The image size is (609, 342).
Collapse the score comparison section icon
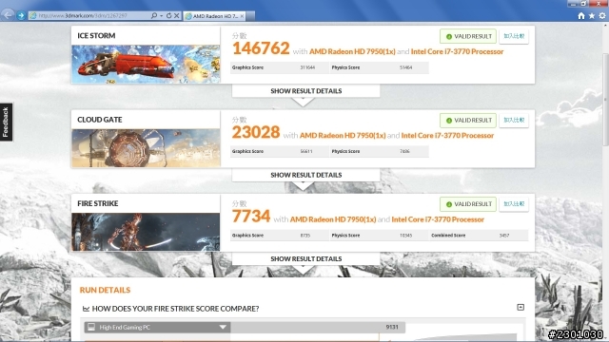[521, 307]
